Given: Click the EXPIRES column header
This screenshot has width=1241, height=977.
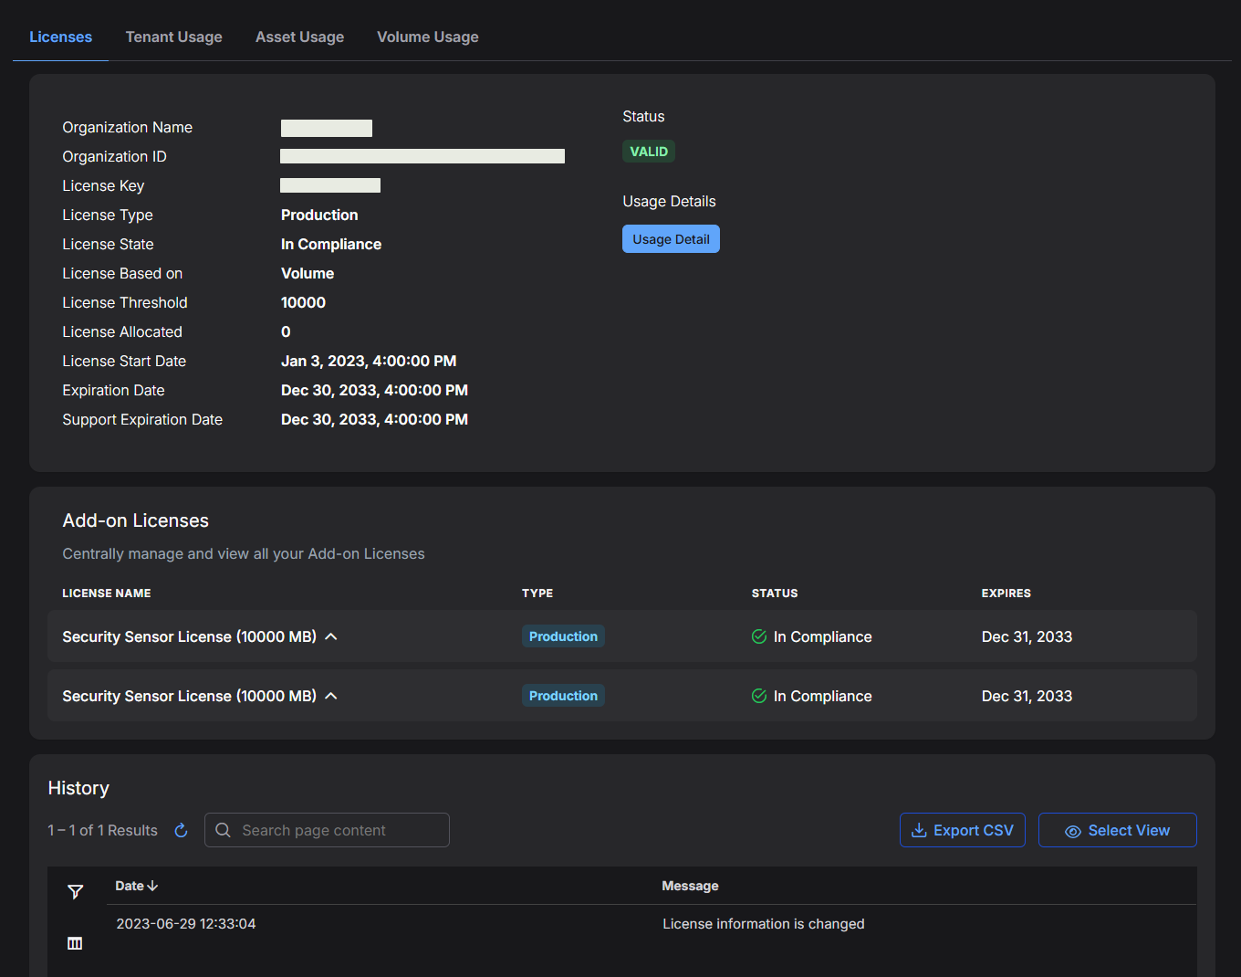Looking at the screenshot, I should 1006,594.
